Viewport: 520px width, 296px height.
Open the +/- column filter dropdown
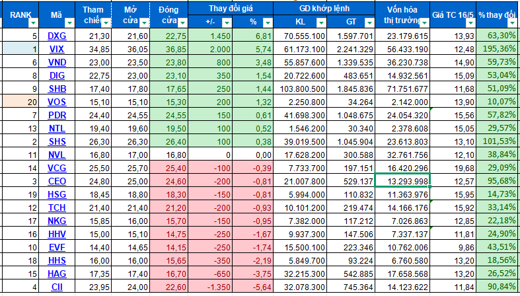click(227, 22)
